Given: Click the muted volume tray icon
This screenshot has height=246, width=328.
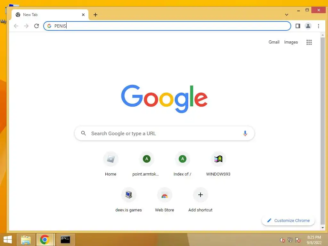Looking at the screenshot, I should (283, 240).
